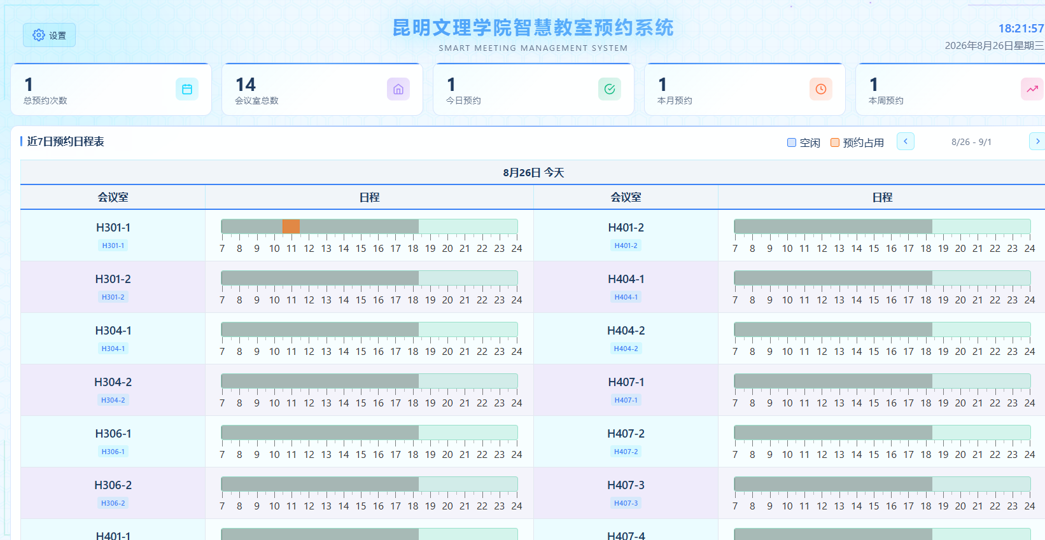Click the house icon on 会议室总数 card
This screenshot has width=1045, height=540.
398,89
